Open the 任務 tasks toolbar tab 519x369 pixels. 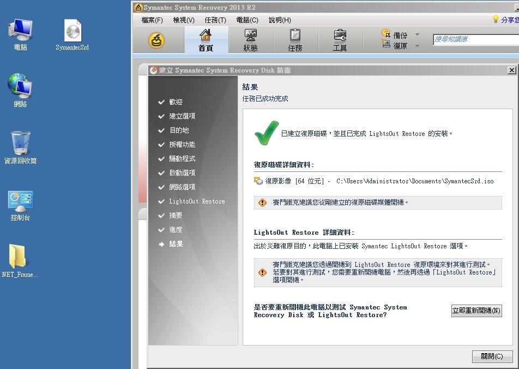pos(295,40)
